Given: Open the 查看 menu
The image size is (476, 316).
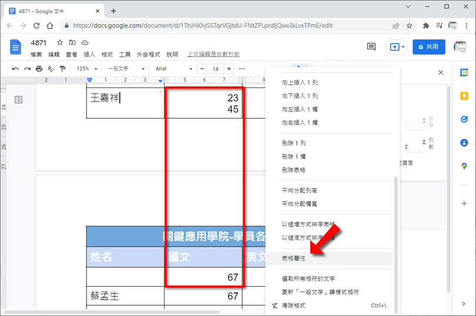Looking at the screenshot, I should 71,55.
